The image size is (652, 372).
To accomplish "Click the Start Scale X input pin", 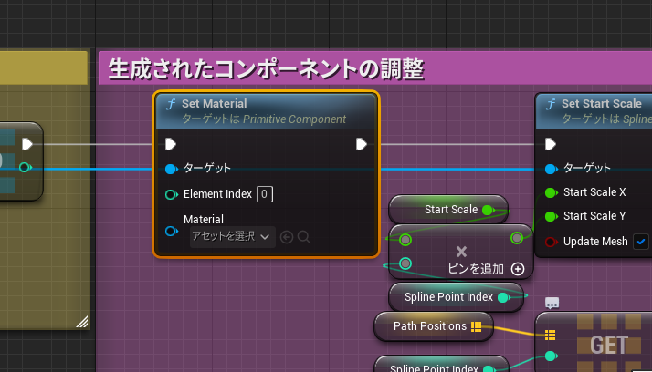I will [x=551, y=192].
